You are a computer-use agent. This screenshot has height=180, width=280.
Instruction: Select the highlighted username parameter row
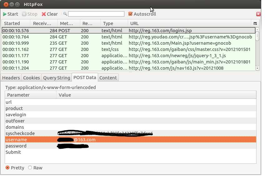pyautogui.click(x=131, y=139)
